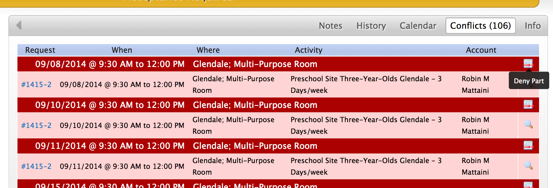Image resolution: width=553 pixels, height=188 pixels.
Task: Open the Notes tab
Action: coord(331,26)
